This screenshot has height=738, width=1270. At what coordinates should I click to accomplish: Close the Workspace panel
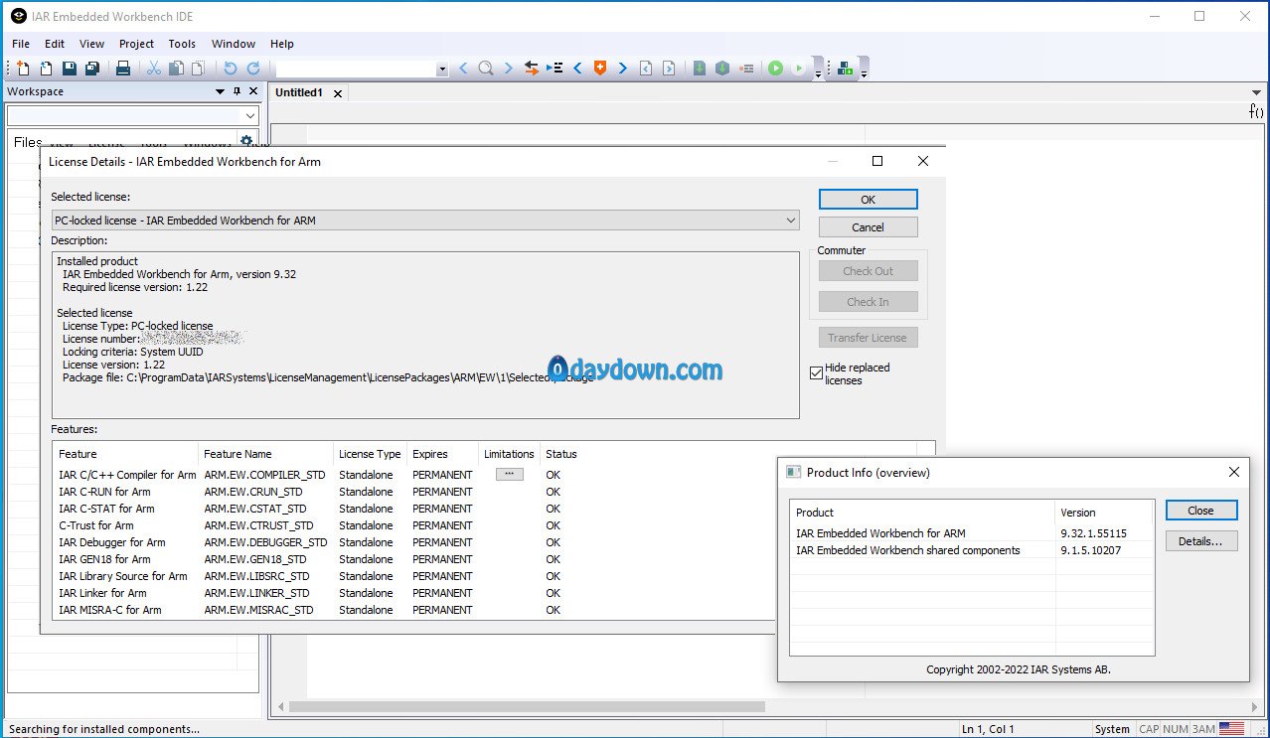253,91
